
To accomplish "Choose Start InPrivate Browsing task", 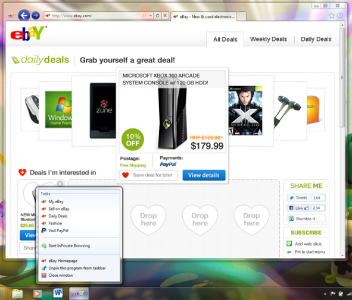I will 69,245.
